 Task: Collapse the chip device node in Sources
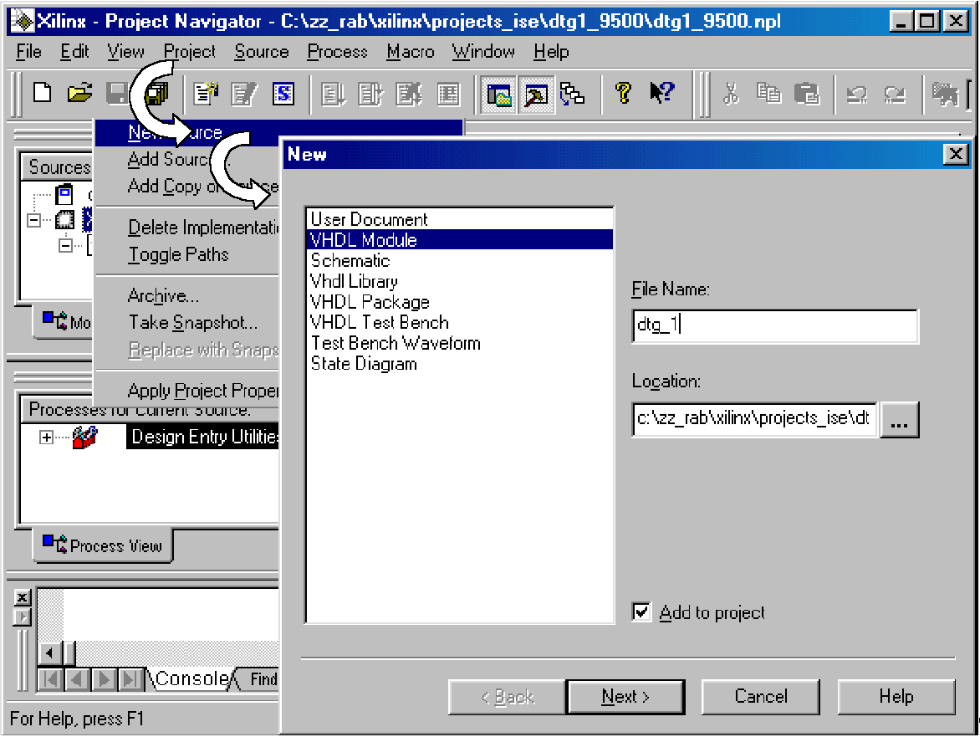(x=34, y=220)
